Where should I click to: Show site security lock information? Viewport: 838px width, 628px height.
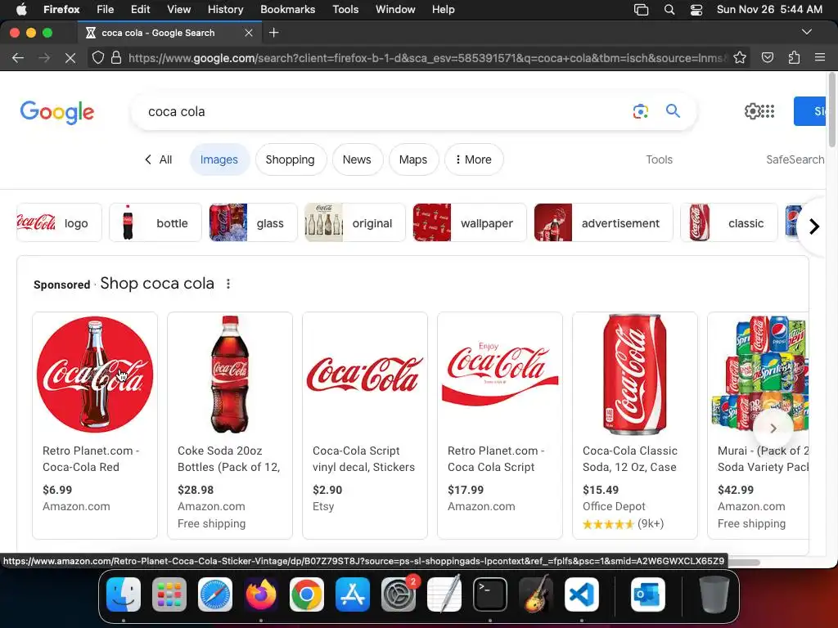point(116,58)
